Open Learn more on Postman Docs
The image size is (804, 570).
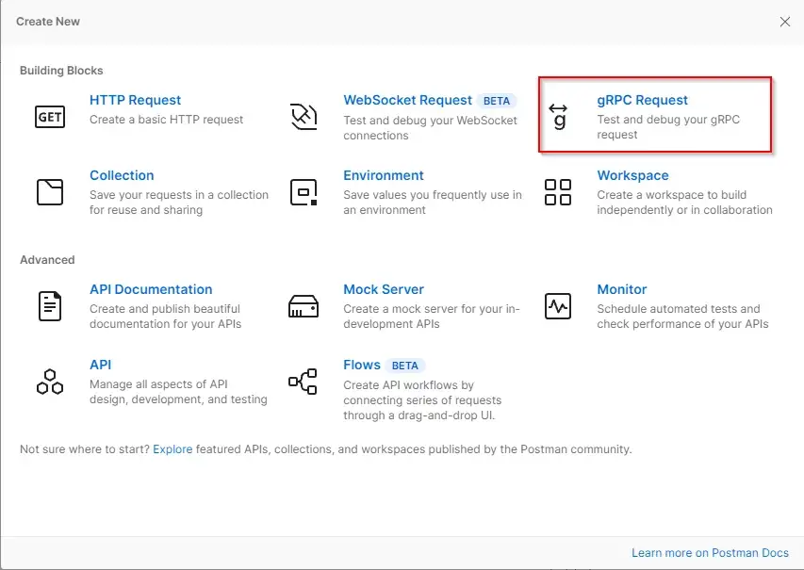pyautogui.click(x=710, y=553)
